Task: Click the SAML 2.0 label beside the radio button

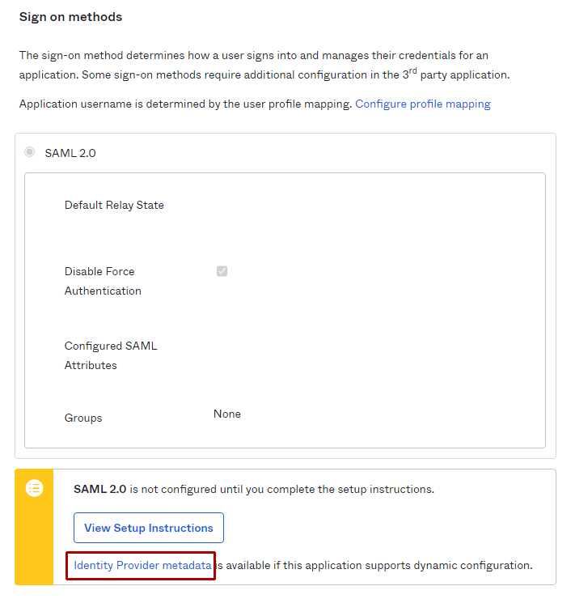Action: (70, 152)
